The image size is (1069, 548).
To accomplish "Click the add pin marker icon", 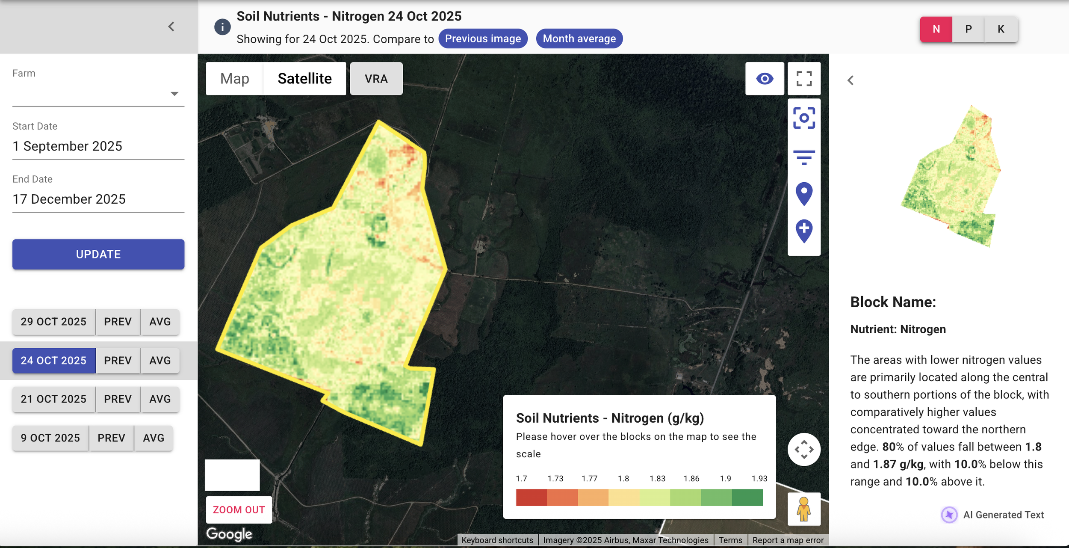I will 803,231.
